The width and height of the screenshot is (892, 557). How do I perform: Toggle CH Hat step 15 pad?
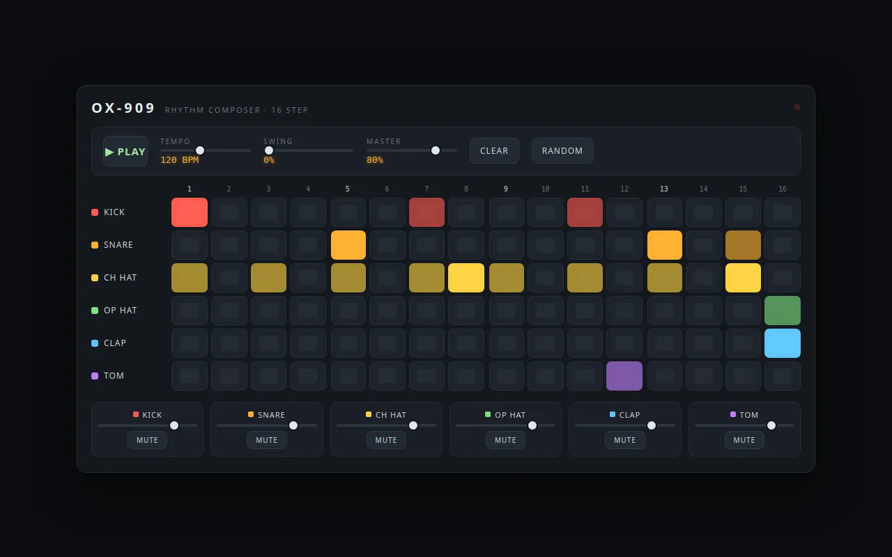[743, 278]
